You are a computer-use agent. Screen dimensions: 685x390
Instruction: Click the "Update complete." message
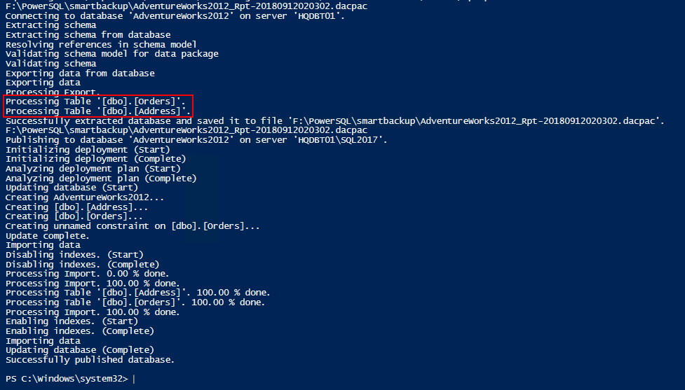click(x=48, y=235)
